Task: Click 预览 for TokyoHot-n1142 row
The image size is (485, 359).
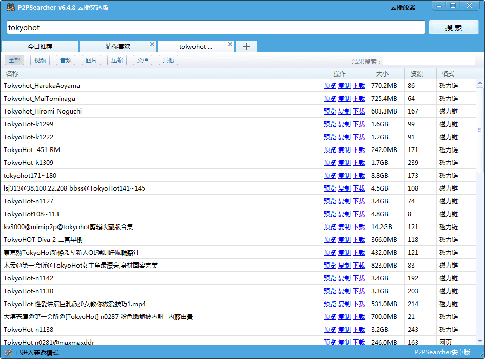Action: (329, 278)
